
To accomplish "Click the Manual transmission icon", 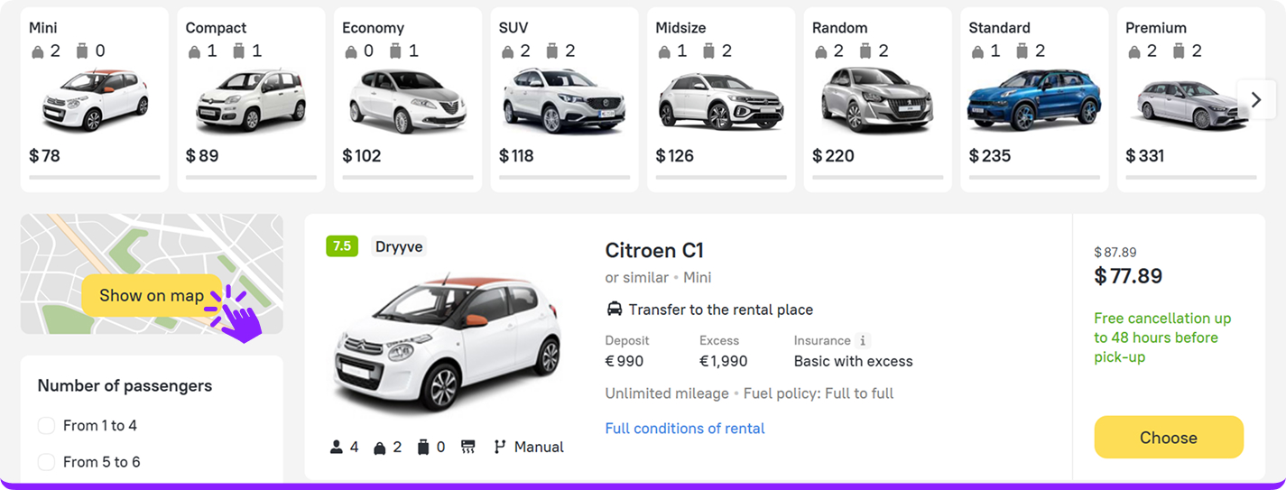I will click(x=500, y=447).
